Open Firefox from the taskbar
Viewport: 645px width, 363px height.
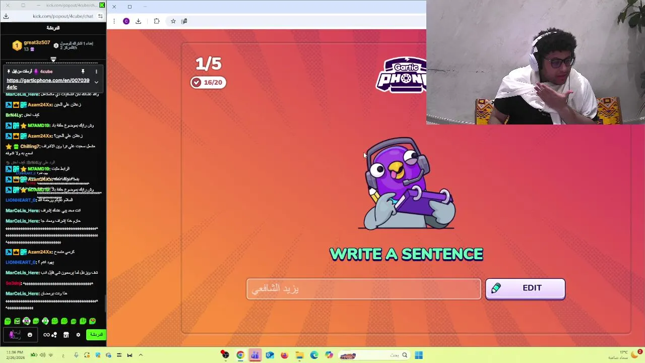point(285,355)
